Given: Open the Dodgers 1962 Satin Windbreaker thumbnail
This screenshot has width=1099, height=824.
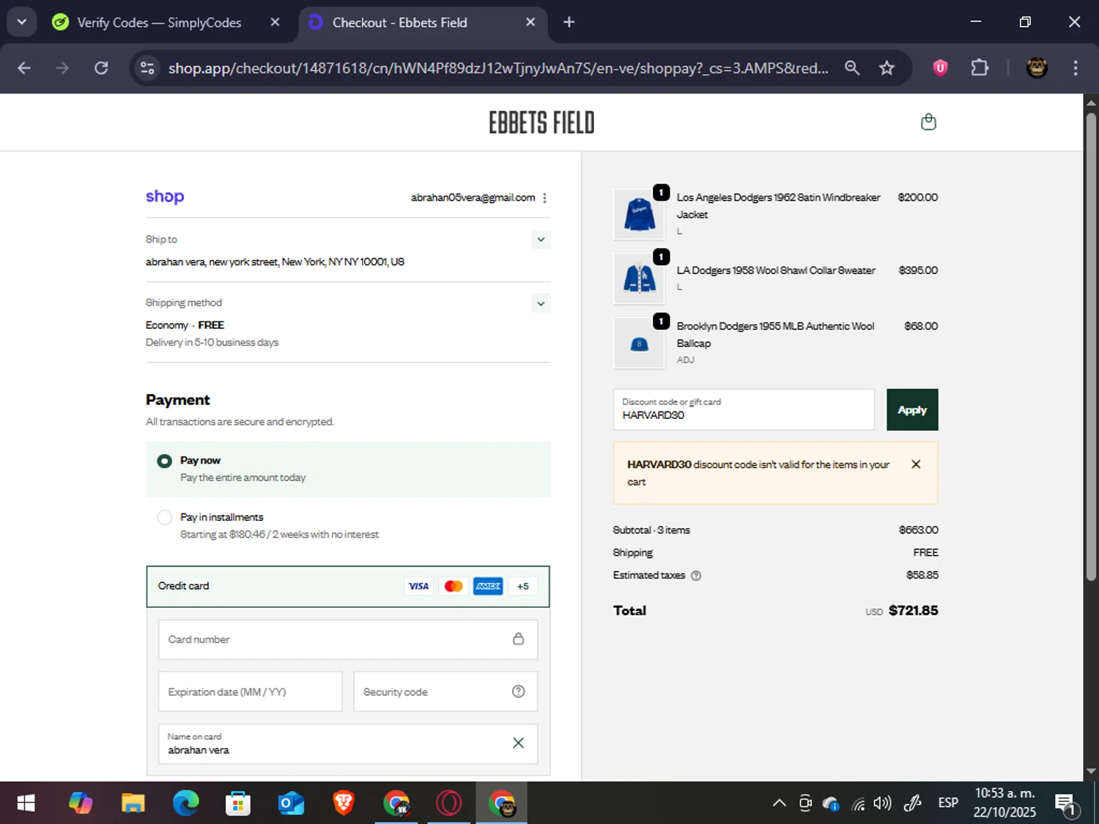Looking at the screenshot, I should (639, 214).
